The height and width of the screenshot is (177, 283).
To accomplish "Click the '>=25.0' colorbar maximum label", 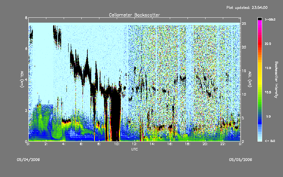I will click(270, 19).
